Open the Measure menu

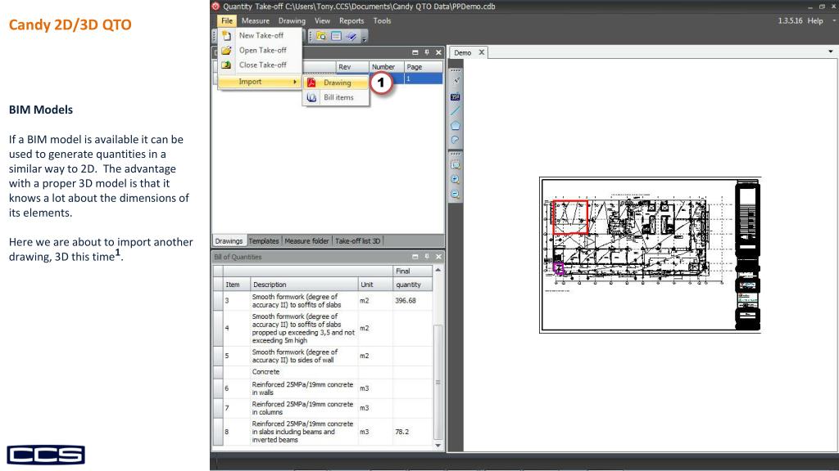(256, 20)
